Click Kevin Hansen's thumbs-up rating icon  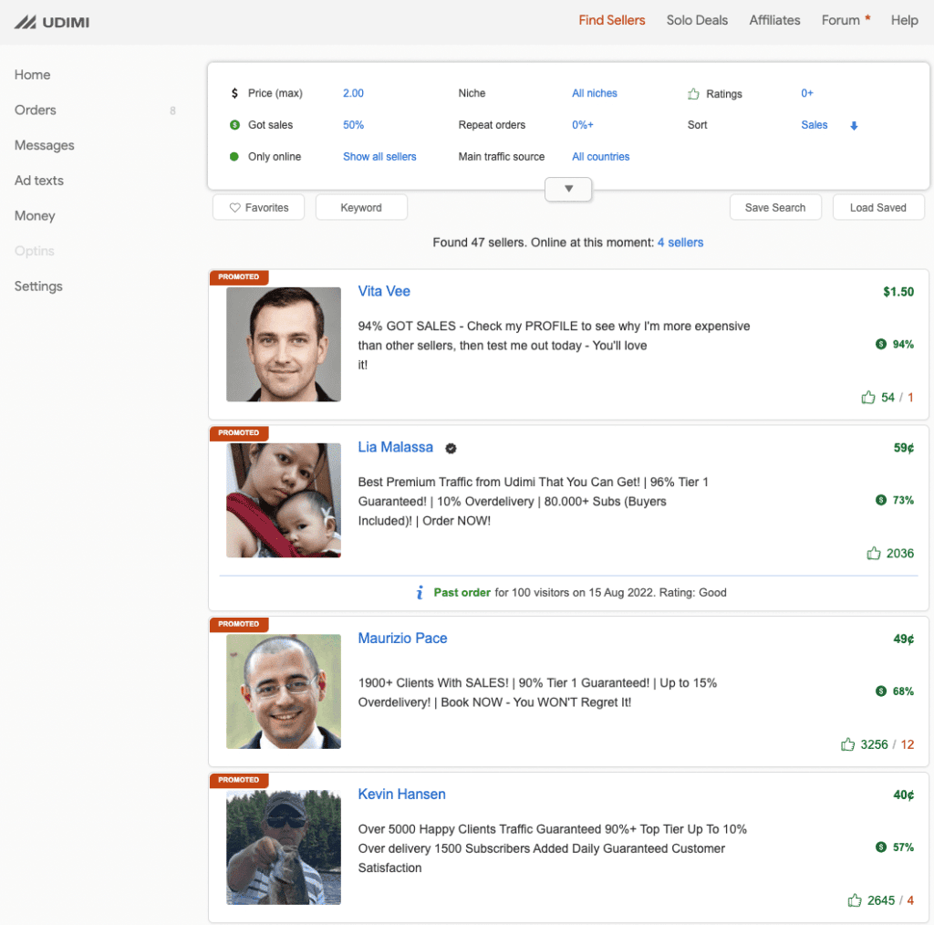855,900
